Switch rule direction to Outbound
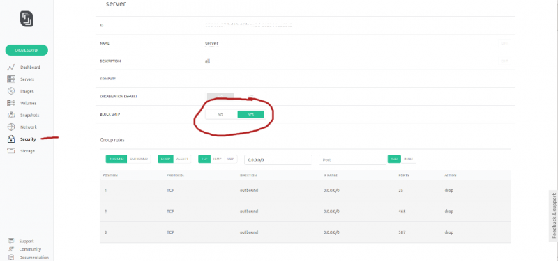 [x=139, y=159]
